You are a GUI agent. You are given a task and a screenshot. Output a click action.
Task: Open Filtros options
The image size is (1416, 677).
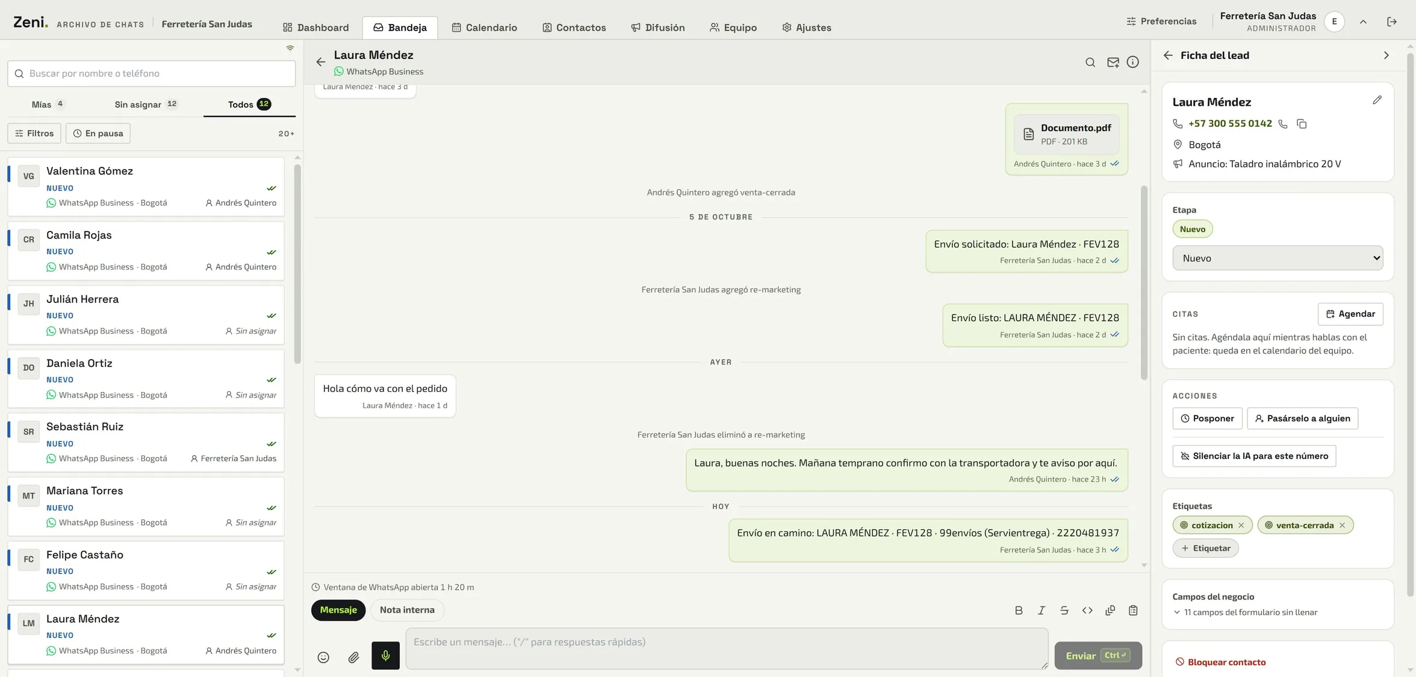click(x=34, y=133)
